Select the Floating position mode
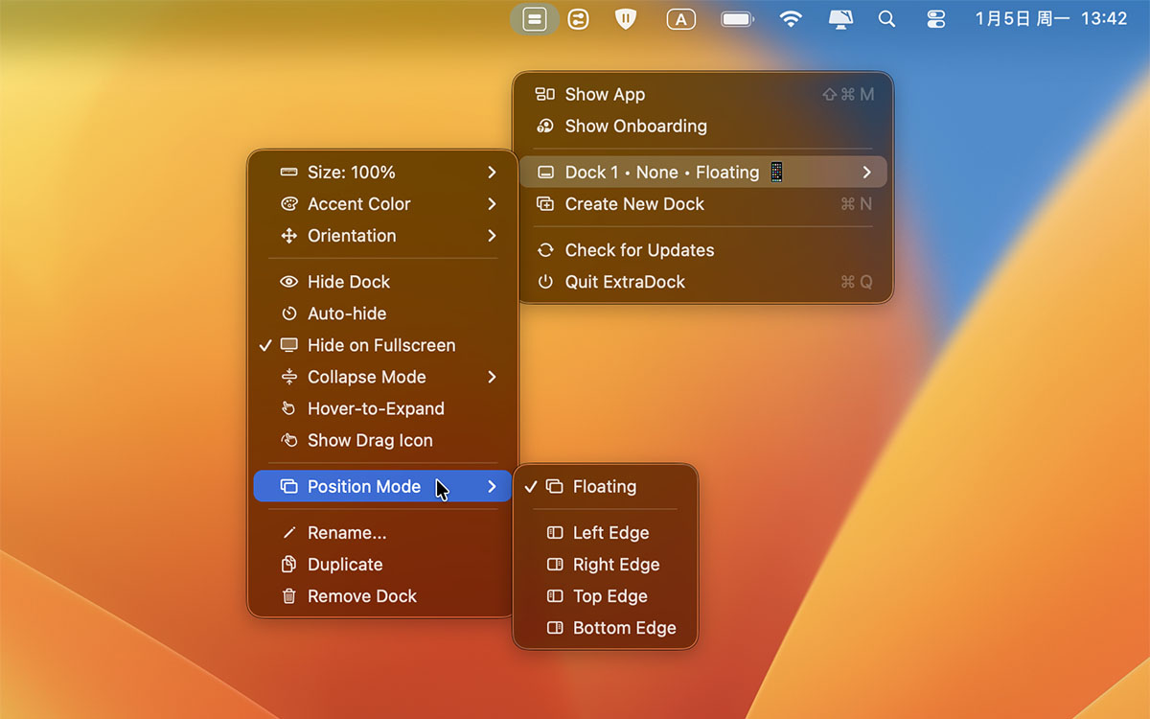 tap(604, 487)
